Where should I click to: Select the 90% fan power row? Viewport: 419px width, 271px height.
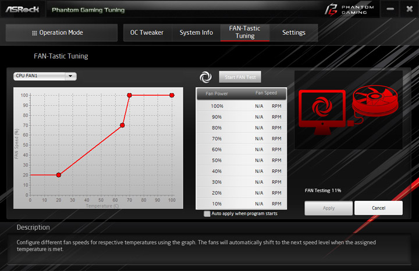pos(242,117)
